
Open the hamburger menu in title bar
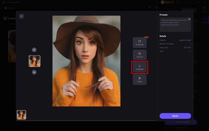tap(184, 2)
